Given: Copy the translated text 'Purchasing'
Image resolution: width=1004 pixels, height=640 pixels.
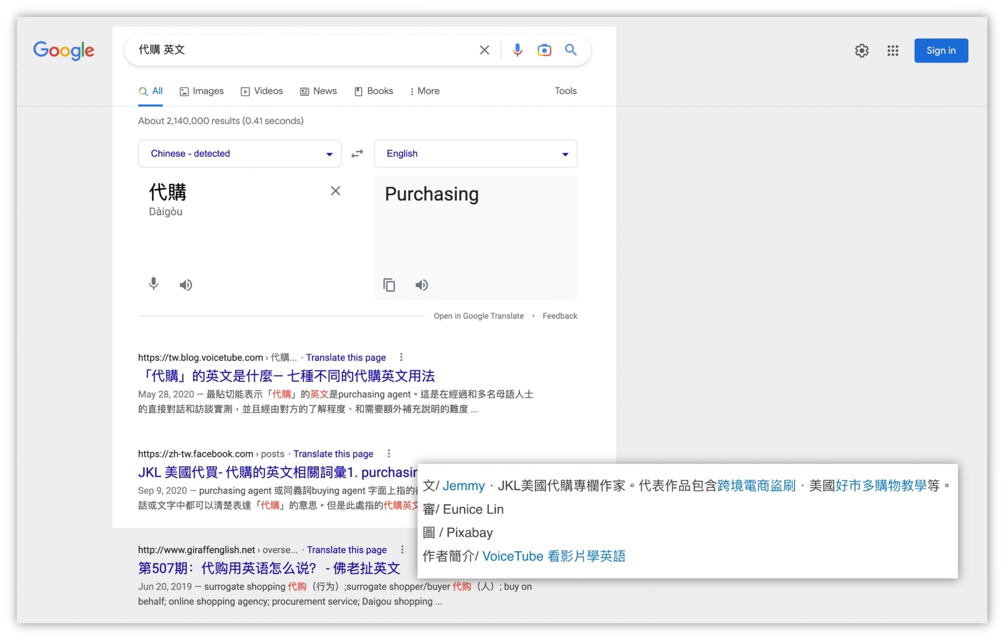Looking at the screenshot, I should (389, 285).
